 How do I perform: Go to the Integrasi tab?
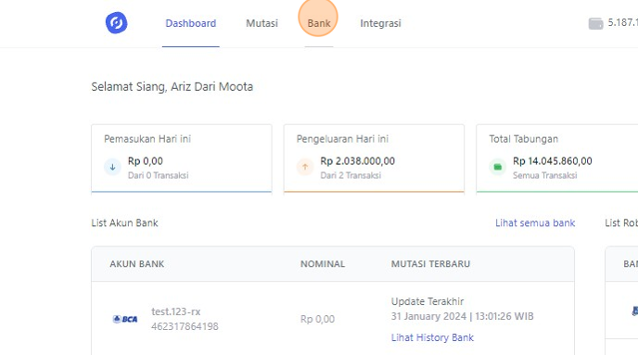380,23
